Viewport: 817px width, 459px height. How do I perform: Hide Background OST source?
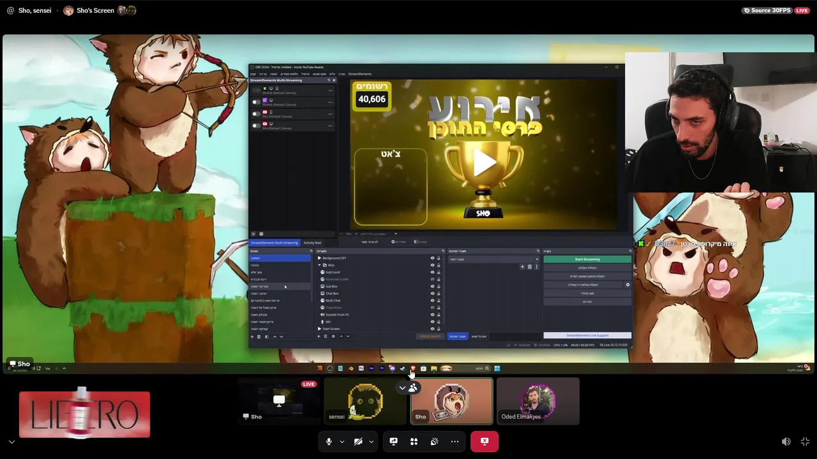[432, 258]
